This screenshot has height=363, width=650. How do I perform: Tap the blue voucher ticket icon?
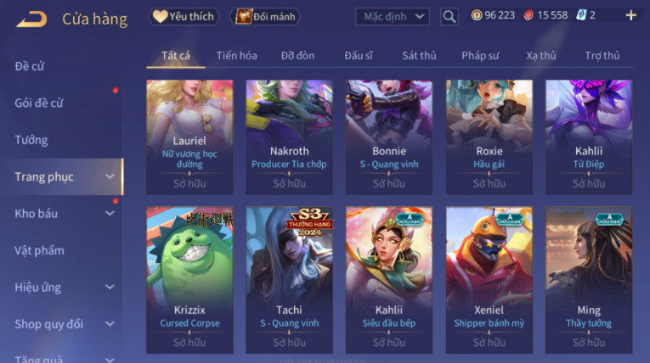(x=581, y=15)
